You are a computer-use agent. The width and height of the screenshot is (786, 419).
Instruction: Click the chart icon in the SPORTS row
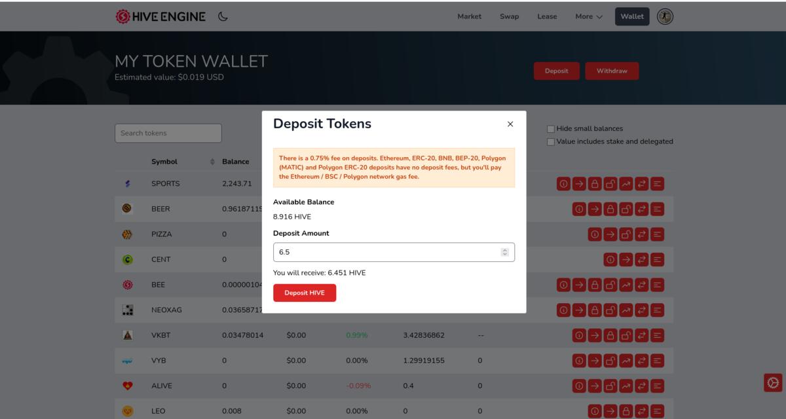point(626,184)
